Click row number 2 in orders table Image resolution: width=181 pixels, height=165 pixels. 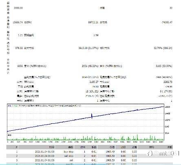[17, 156]
